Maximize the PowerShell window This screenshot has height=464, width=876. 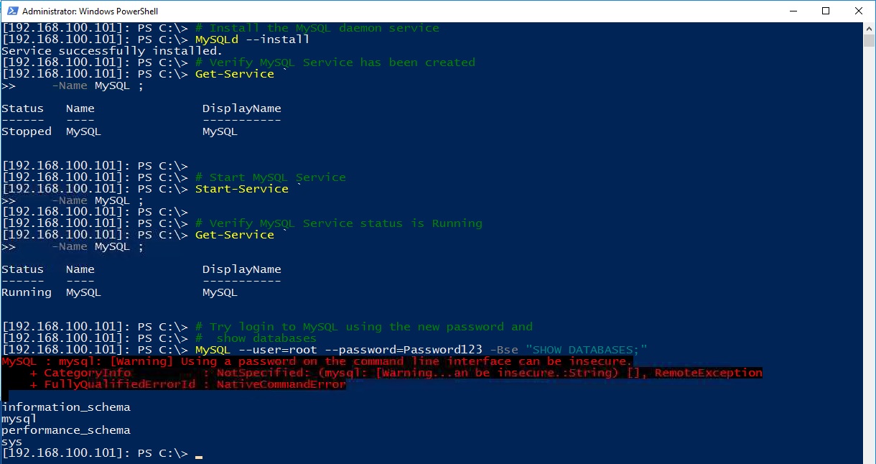826,11
